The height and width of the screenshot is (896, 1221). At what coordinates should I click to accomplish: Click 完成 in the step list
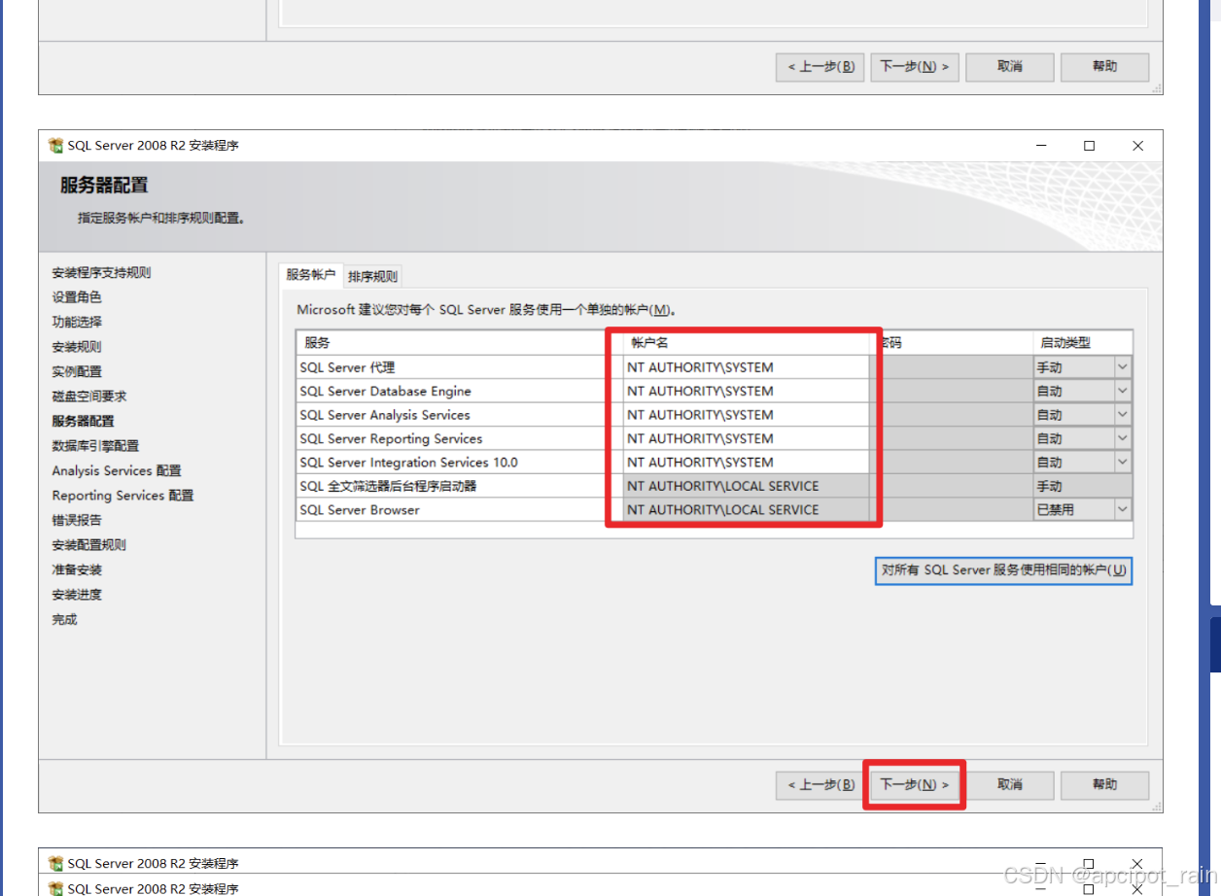coord(64,619)
